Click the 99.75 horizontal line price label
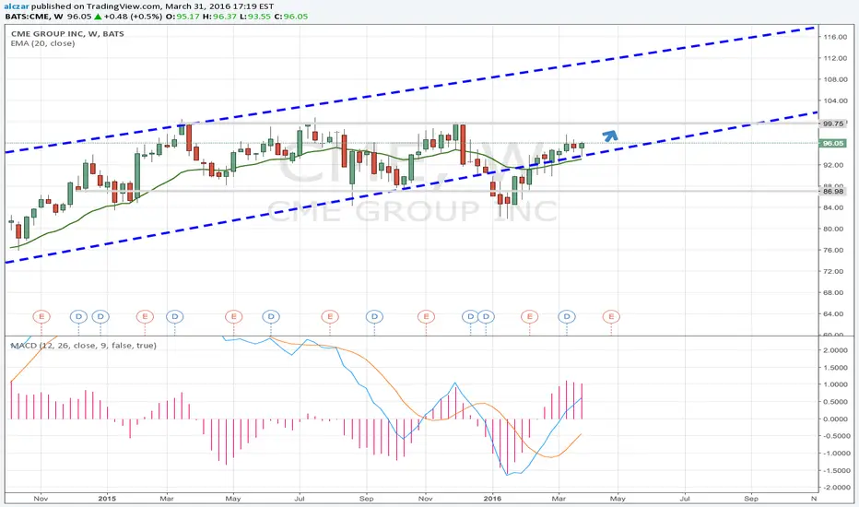859x507 pixels. [x=832, y=124]
